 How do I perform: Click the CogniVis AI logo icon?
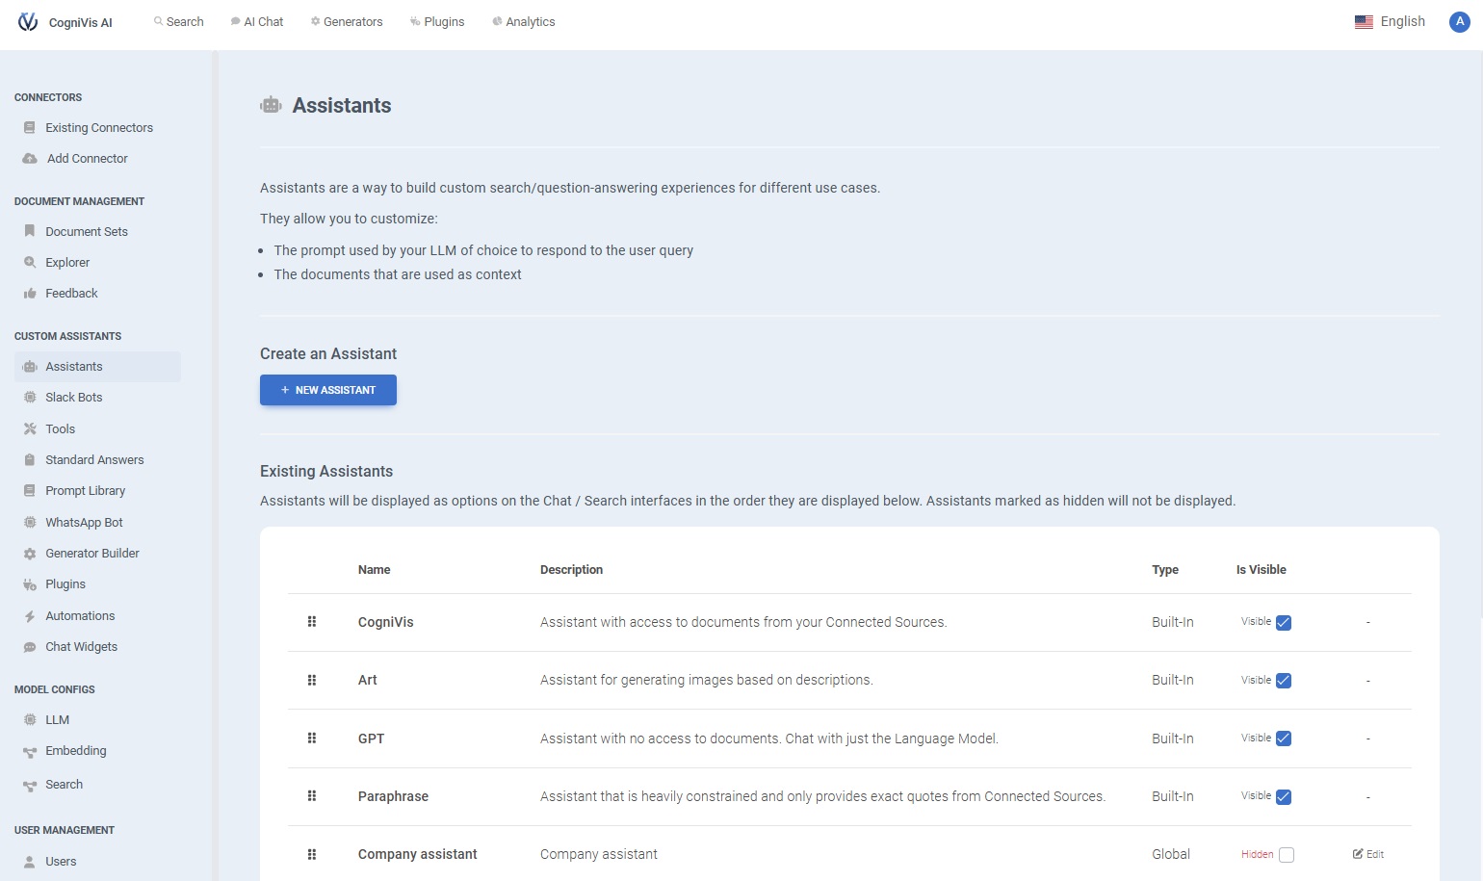click(28, 22)
